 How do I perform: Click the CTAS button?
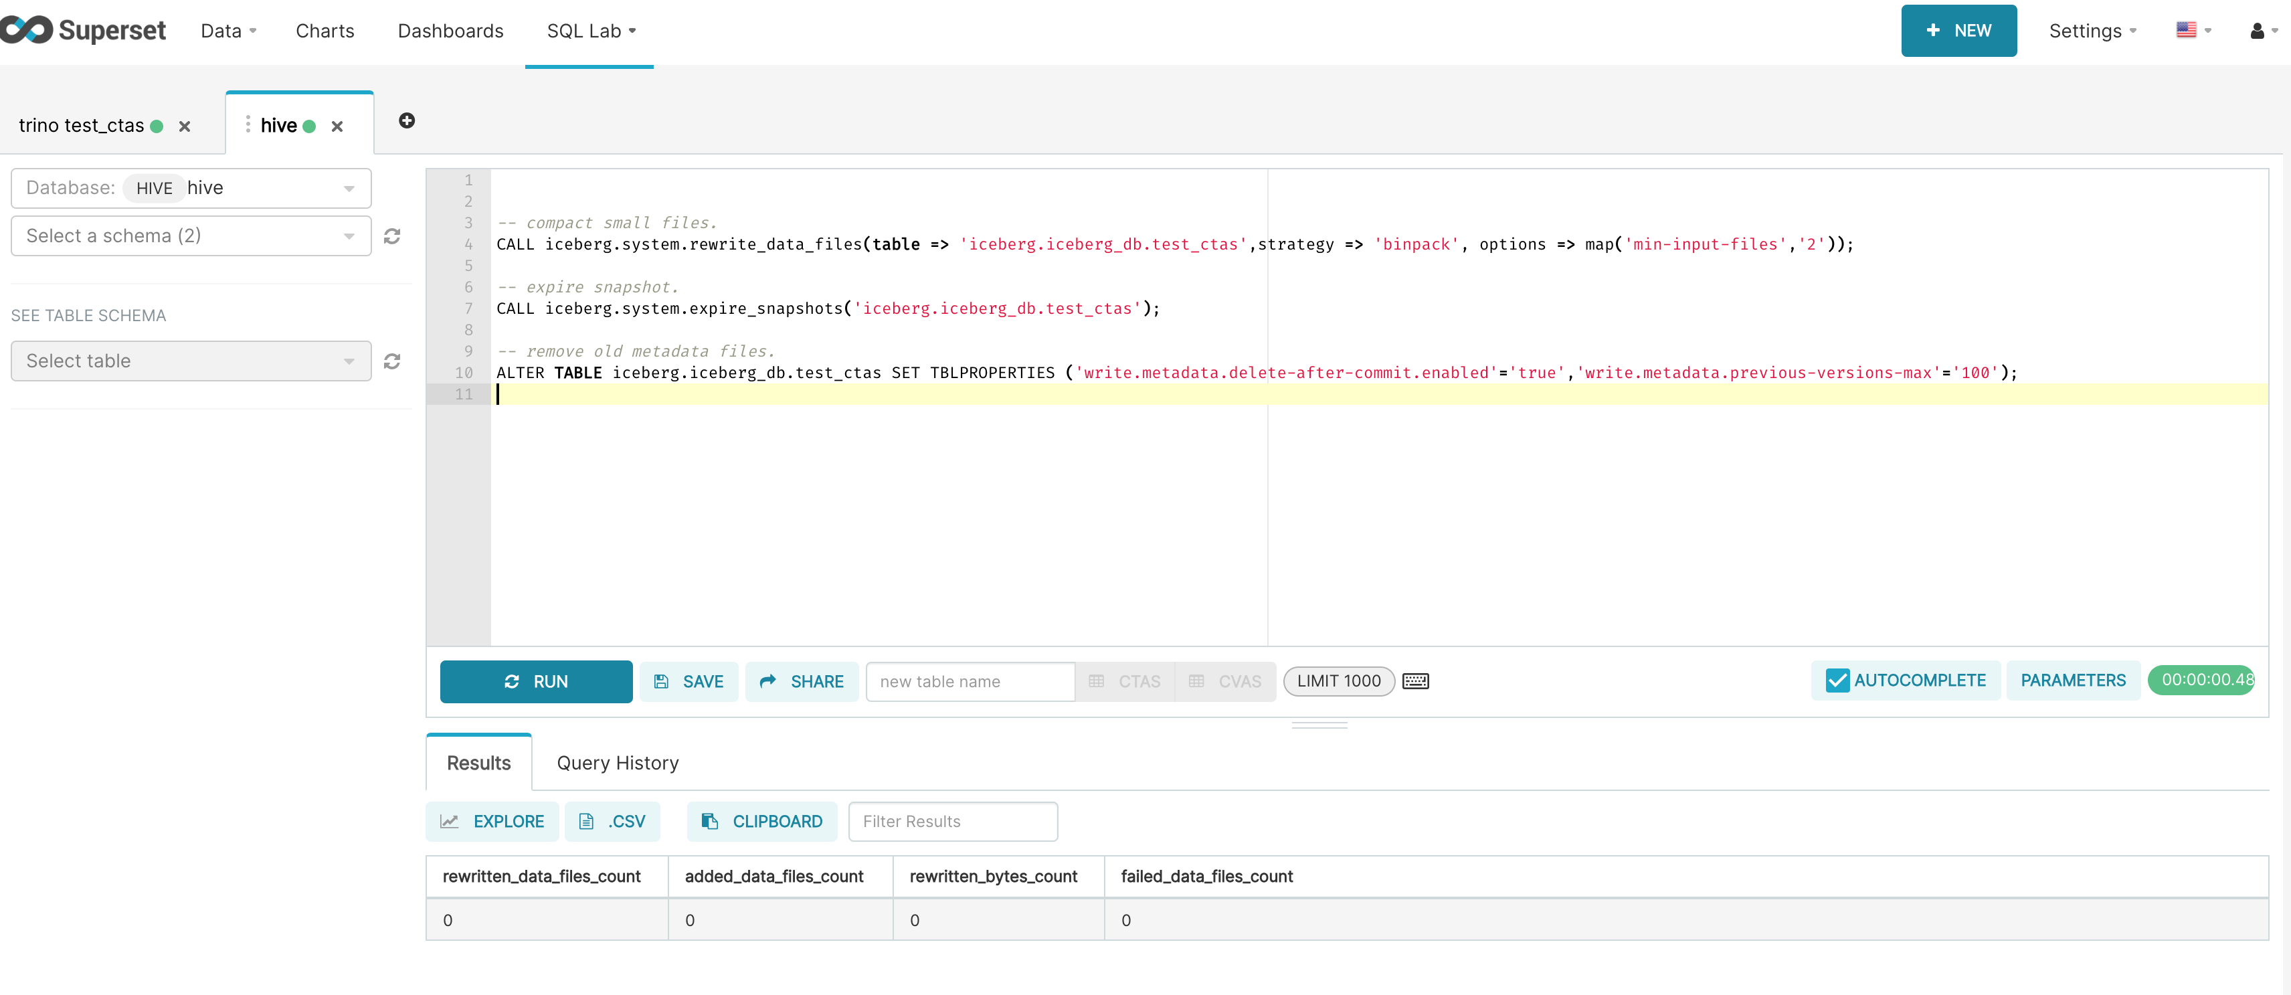1125,682
